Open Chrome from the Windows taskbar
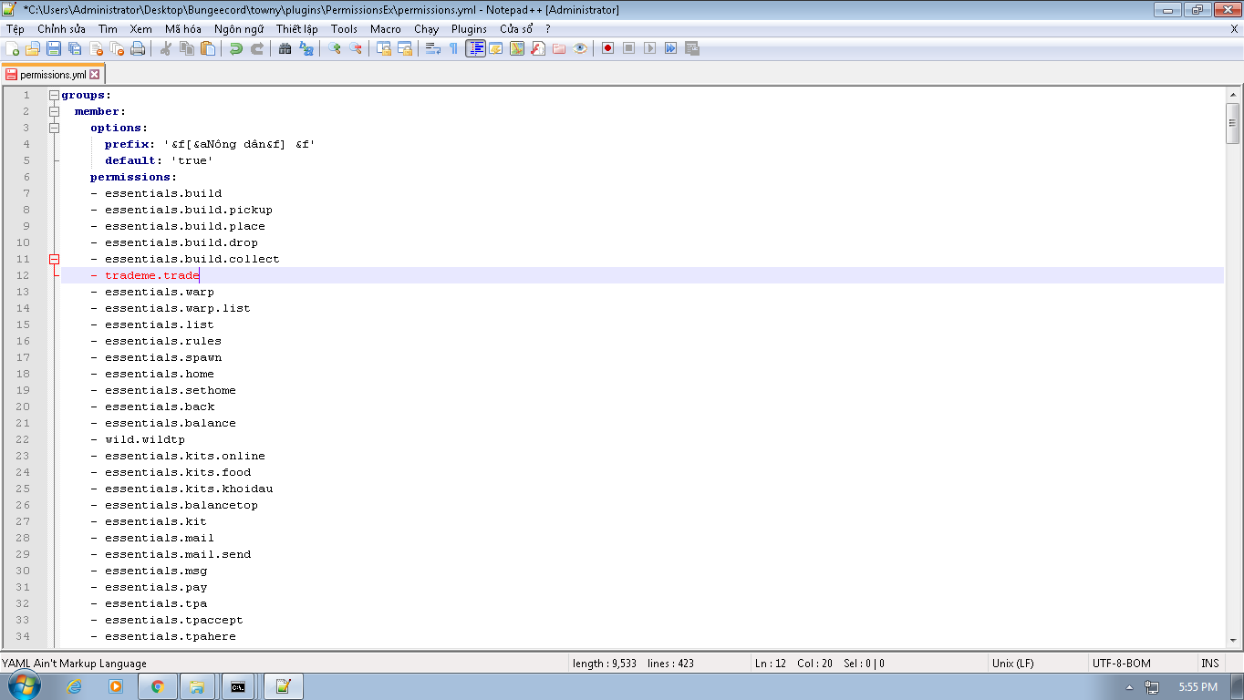Viewport: 1244px width, 700px height. 157,686
